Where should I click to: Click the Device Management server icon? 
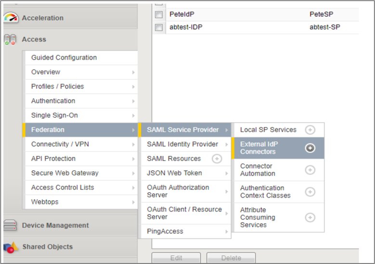click(x=11, y=226)
